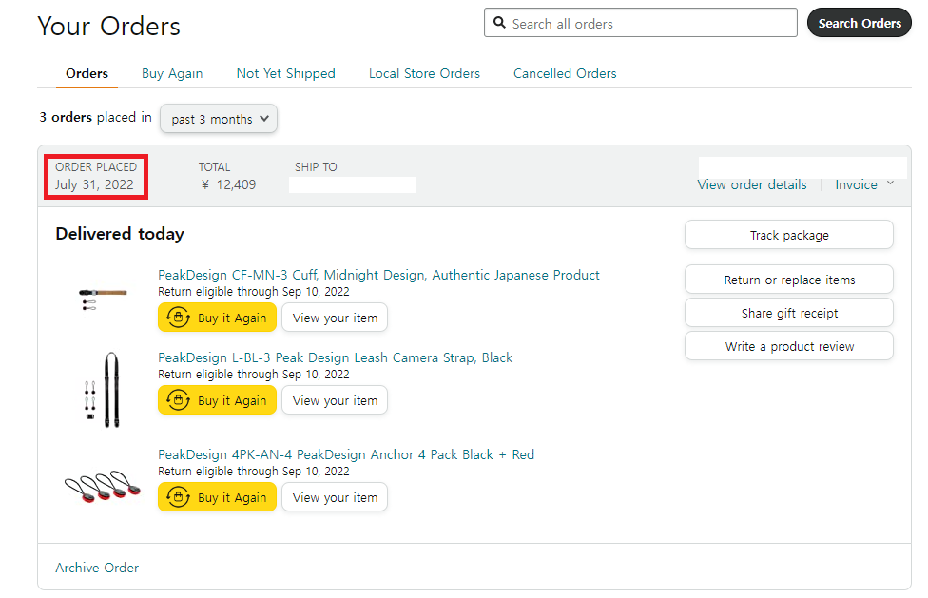Image resolution: width=928 pixels, height=598 pixels.
Task: Click the order date July 31, 2022
Action: coord(95,184)
